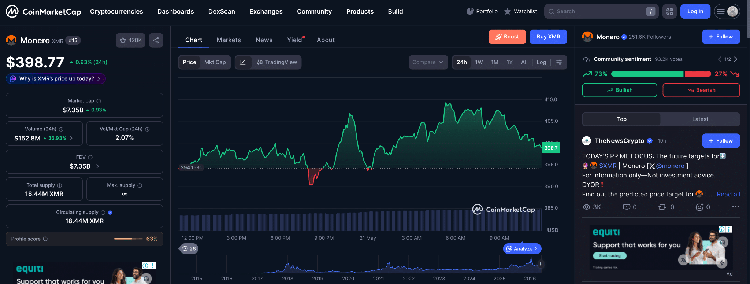
Task: Open the Yield tab
Action: (295, 40)
